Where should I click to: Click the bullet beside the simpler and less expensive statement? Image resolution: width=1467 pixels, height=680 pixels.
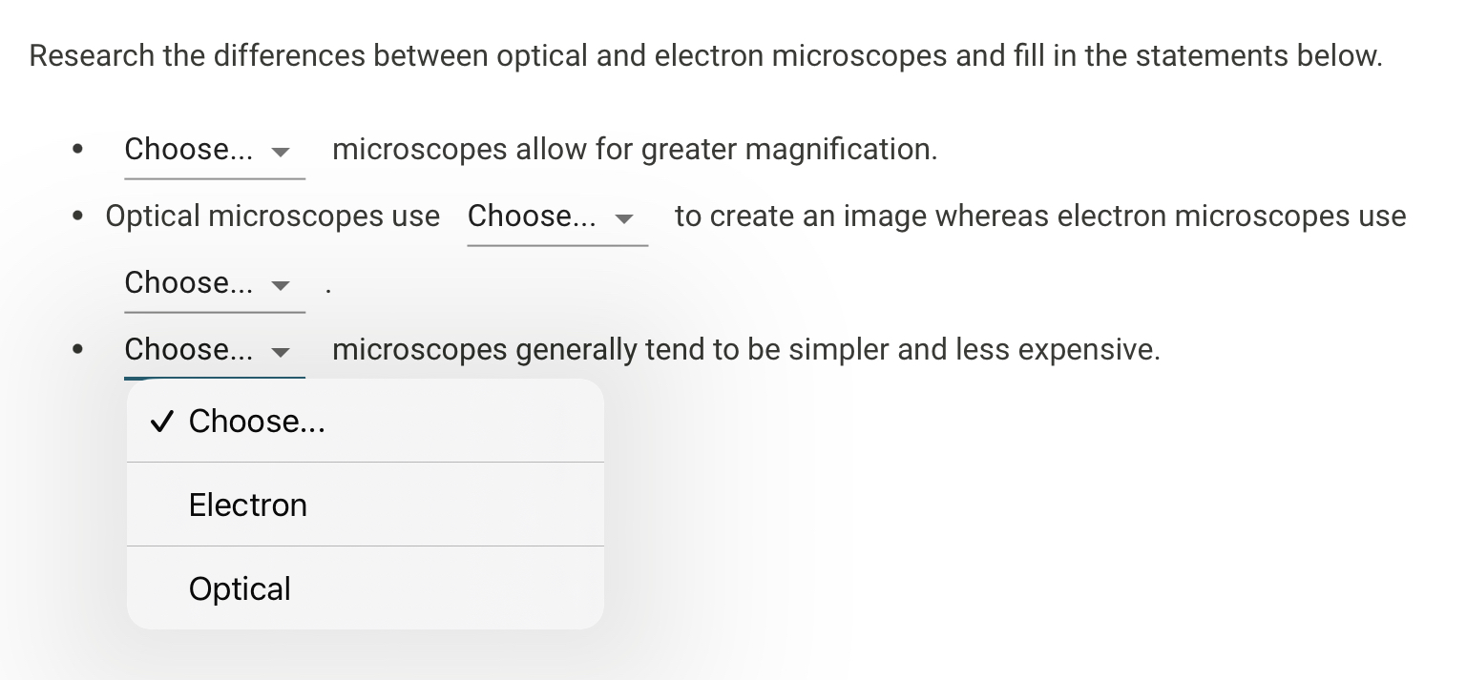tap(78, 349)
